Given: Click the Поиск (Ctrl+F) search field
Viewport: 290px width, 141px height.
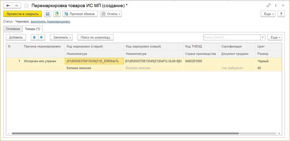Looking at the screenshot, I should point(231,37).
